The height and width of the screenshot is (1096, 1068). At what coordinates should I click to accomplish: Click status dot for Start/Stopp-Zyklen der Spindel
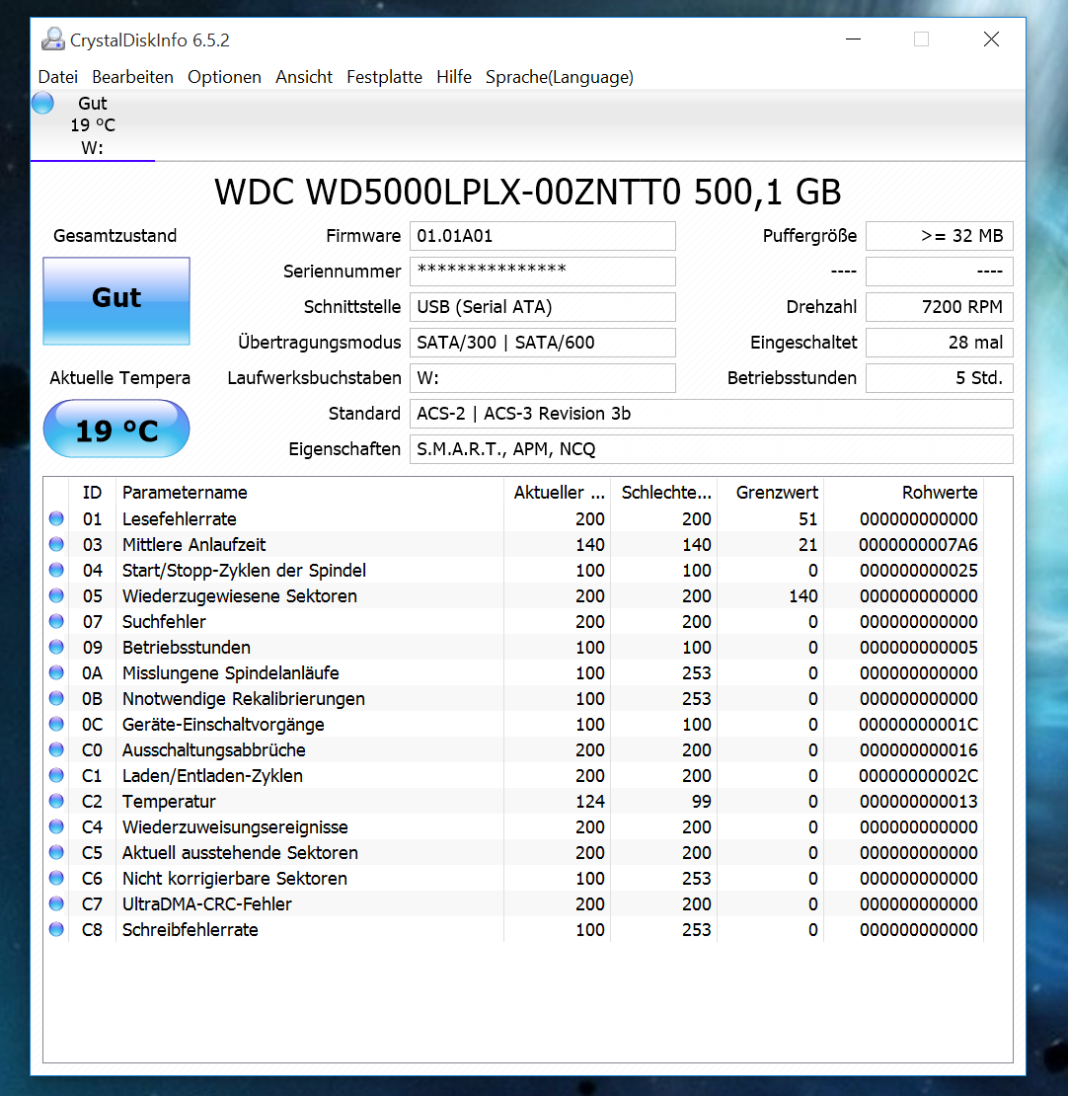coord(56,570)
